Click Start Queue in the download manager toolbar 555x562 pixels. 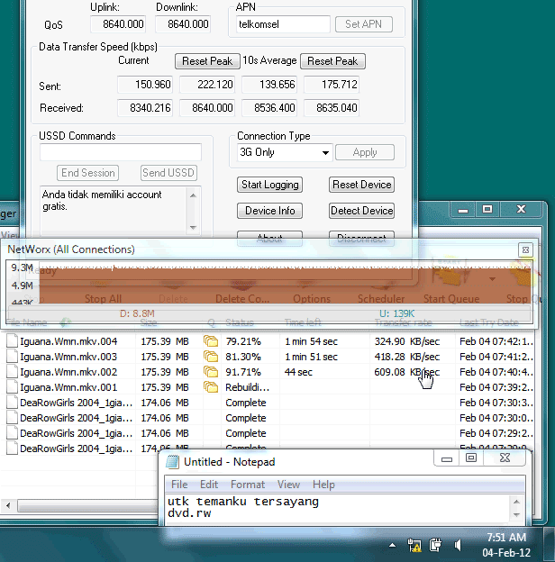click(x=451, y=299)
